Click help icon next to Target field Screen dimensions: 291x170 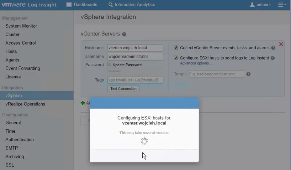pos(248,74)
